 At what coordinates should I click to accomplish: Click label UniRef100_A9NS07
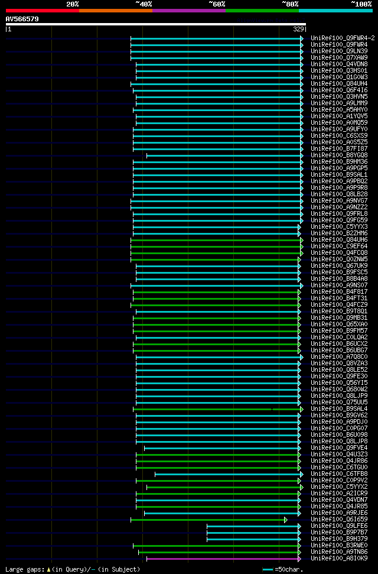coord(339,285)
